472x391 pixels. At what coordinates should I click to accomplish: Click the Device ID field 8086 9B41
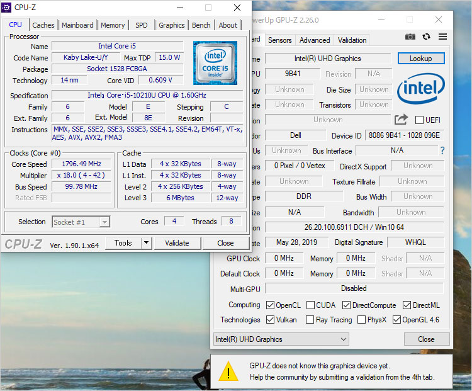[404, 135]
